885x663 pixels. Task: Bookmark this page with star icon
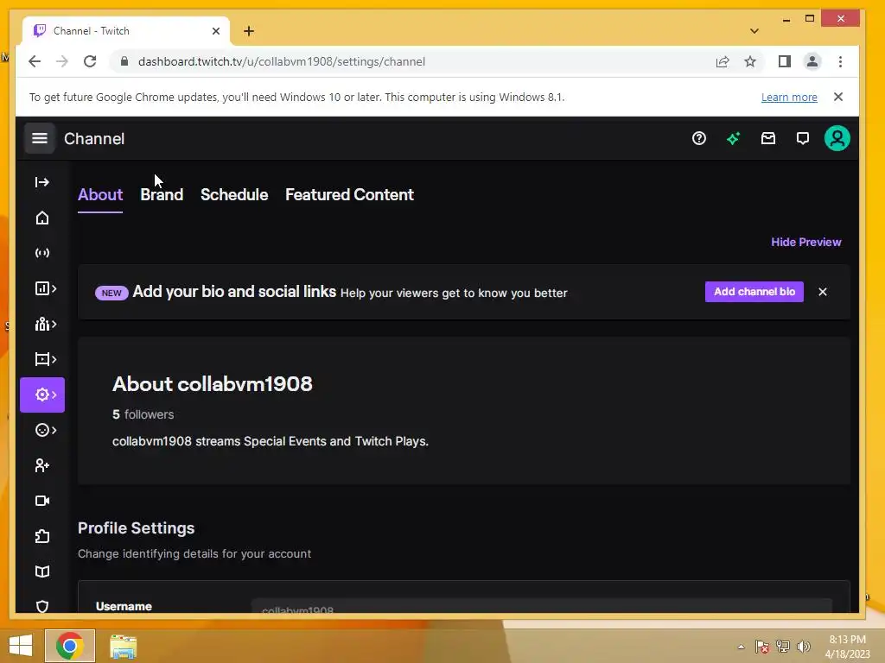749,61
